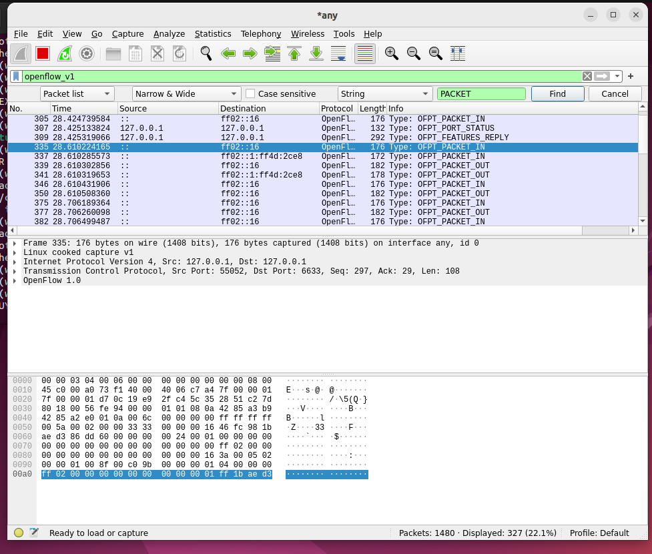This screenshot has height=554, width=652.
Task: Open the Tools menu
Action: pyautogui.click(x=344, y=33)
